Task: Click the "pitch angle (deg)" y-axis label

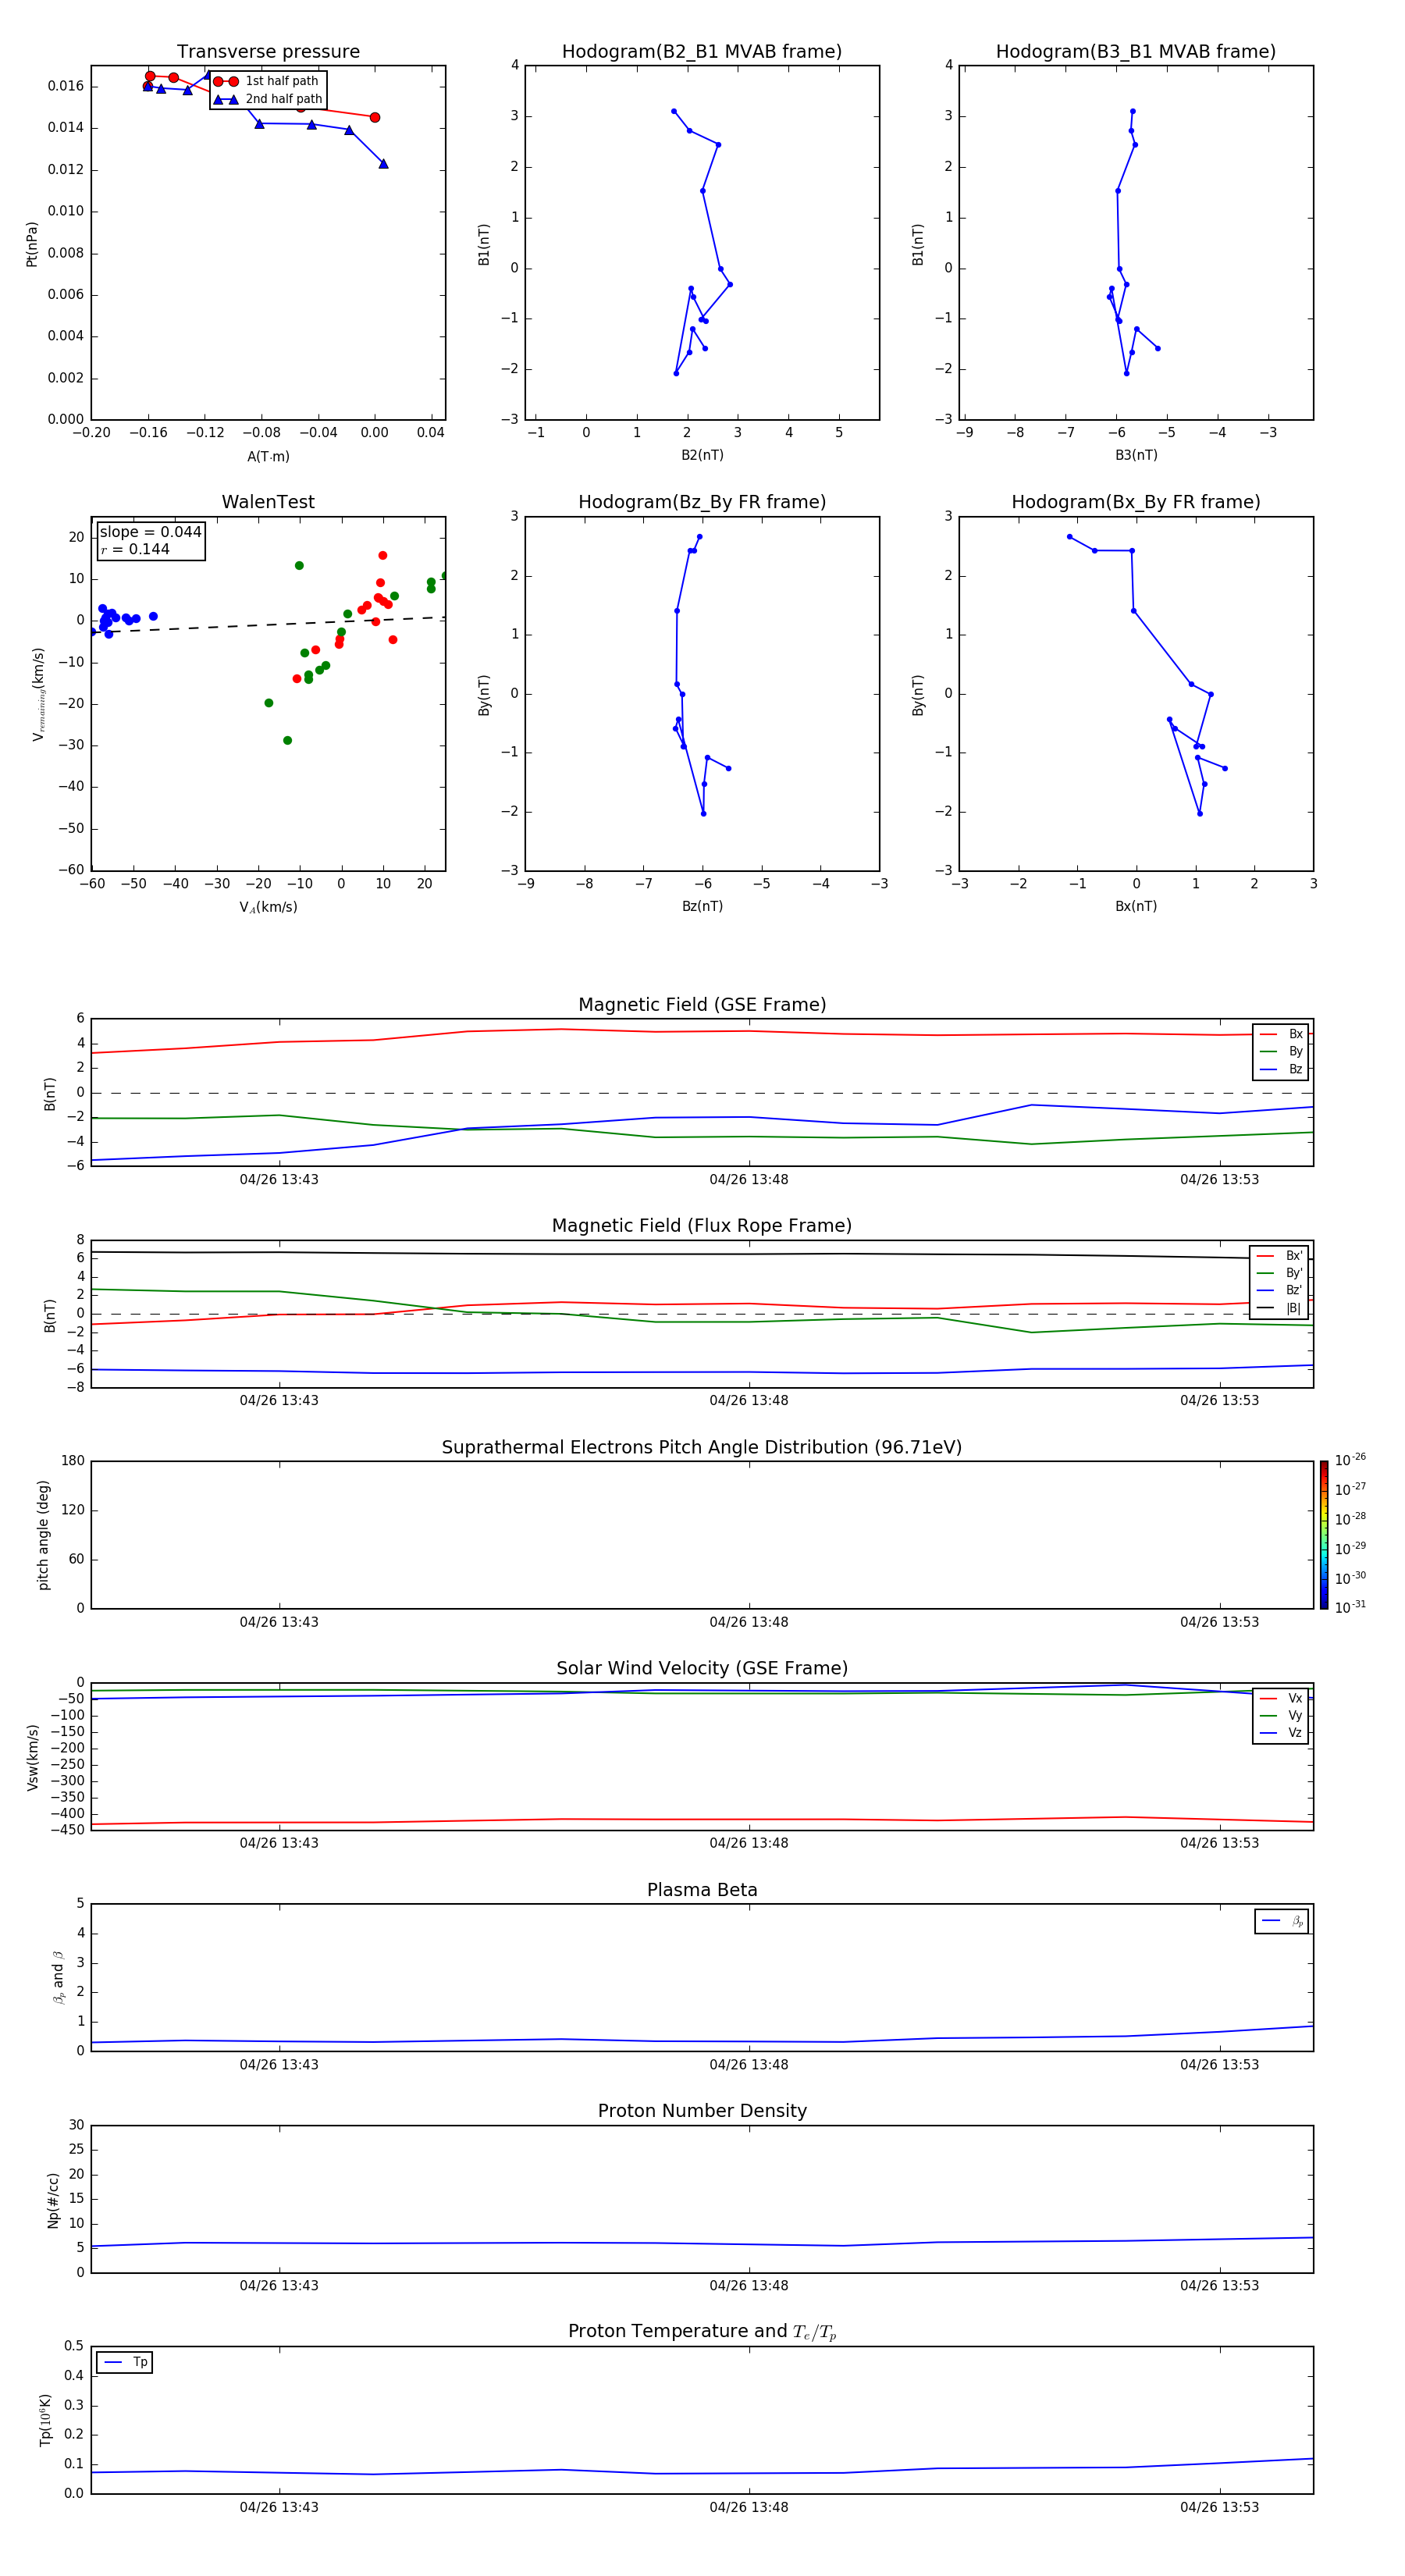Action: (43, 1535)
